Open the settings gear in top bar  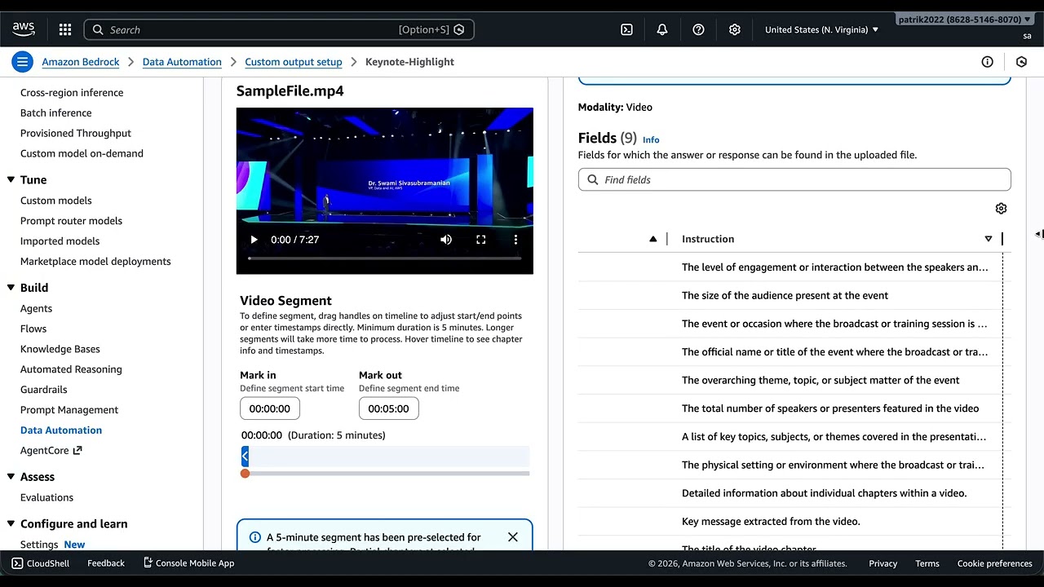pyautogui.click(x=735, y=29)
